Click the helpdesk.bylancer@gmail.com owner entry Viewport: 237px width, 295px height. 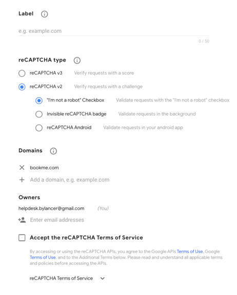pyautogui.click(x=51, y=208)
